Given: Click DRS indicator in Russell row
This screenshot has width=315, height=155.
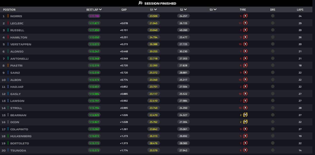Looking at the screenshot, I should point(273,30).
